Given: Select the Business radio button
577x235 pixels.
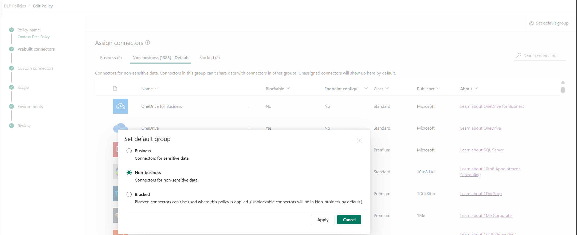Looking at the screenshot, I should (x=129, y=151).
